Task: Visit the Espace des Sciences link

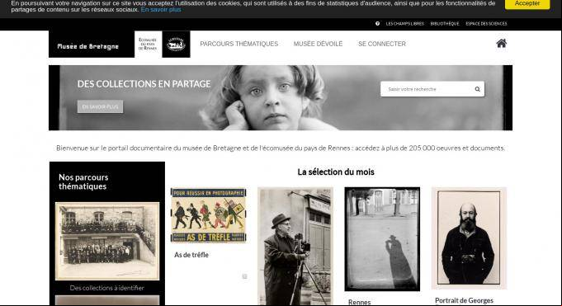Action: (486, 24)
